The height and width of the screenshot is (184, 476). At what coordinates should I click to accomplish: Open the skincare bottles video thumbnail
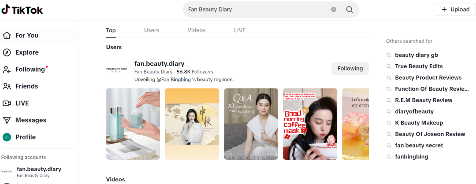click(133, 124)
